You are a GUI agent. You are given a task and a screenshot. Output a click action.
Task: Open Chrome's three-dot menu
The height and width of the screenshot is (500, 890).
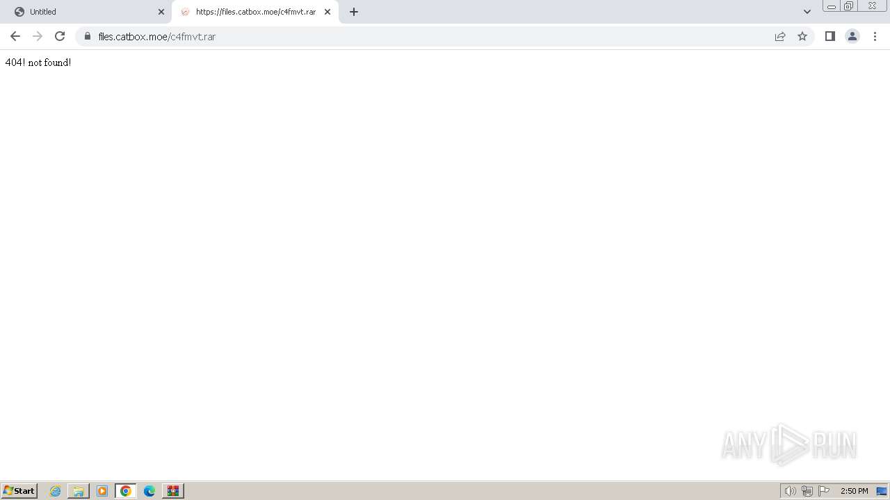[875, 36]
